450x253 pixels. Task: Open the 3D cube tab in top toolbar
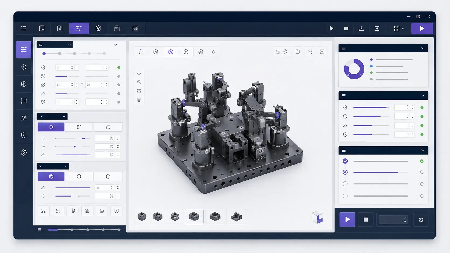[98, 28]
